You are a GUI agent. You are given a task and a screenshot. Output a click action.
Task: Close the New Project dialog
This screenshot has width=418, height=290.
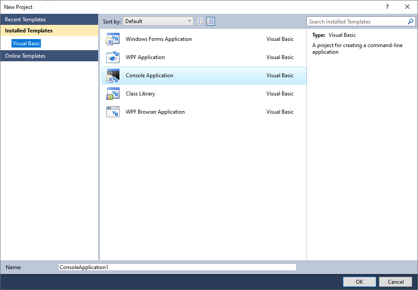pyautogui.click(x=407, y=7)
